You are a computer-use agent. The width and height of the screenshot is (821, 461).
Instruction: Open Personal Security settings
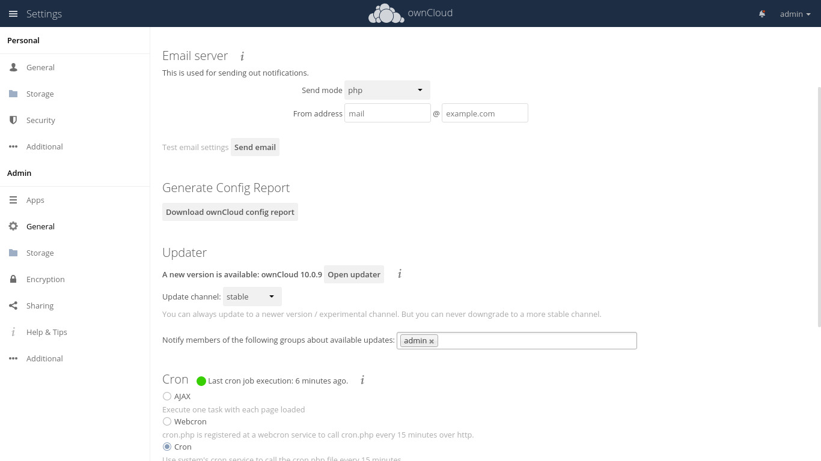(40, 120)
